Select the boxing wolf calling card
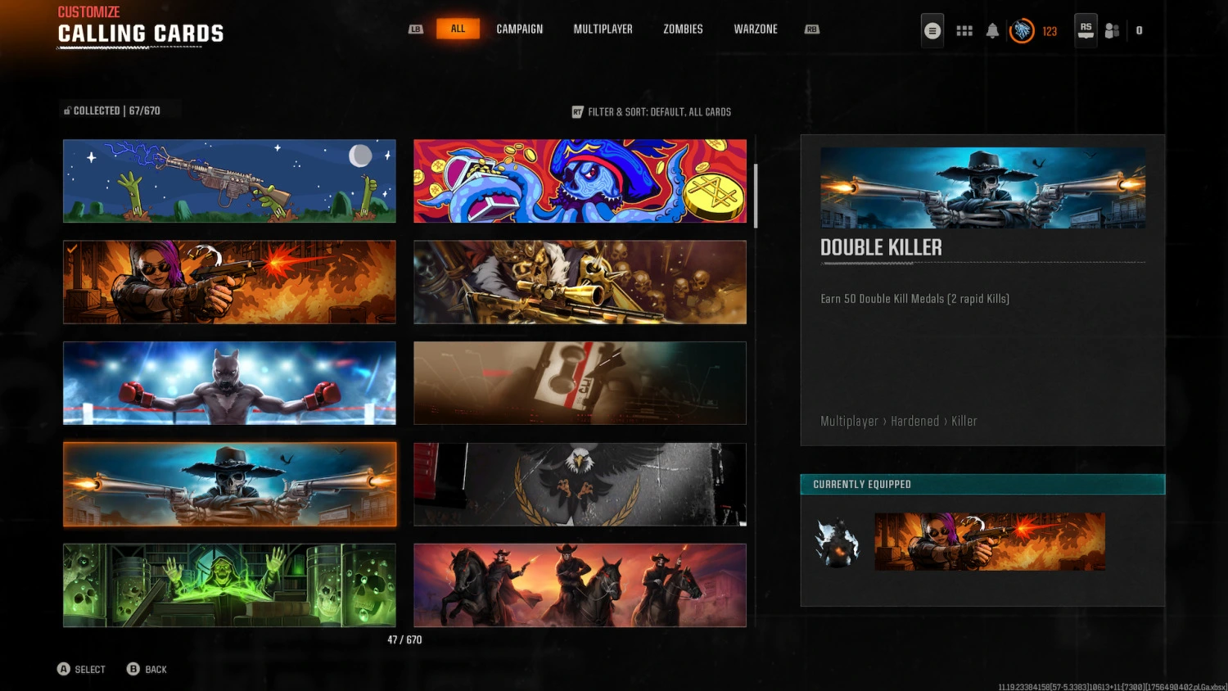Image resolution: width=1228 pixels, height=691 pixels. [x=229, y=383]
